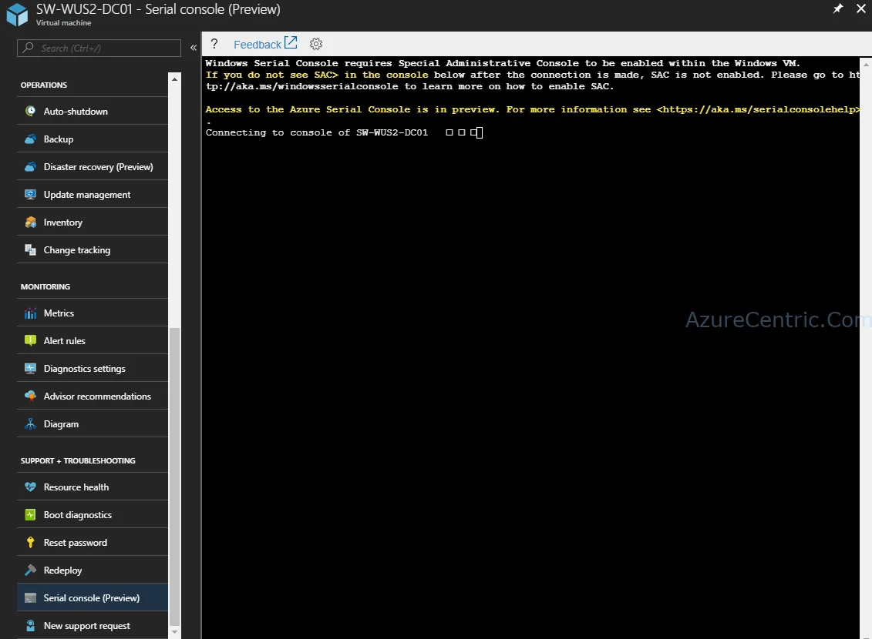This screenshot has width=872, height=639.
Task: Click the Diagram icon
Action: [31, 424]
